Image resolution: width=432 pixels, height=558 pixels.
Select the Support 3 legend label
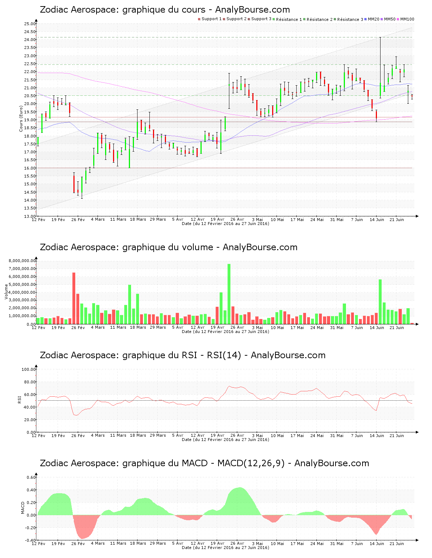click(261, 19)
